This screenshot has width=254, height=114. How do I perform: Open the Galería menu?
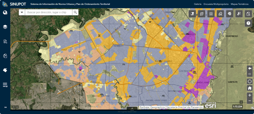(x=198, y=4)
